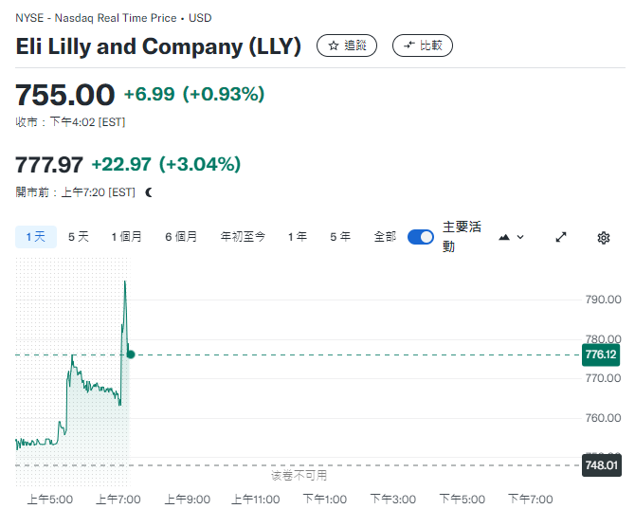Select the 1天 range tab
This screenshot has width=635, height=527.
36,237
